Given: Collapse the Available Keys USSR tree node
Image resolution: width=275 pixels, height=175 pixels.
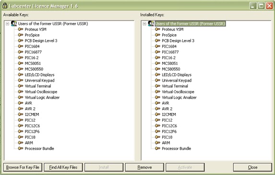Looking at the screenshot, I should click(x=7, y=24).
